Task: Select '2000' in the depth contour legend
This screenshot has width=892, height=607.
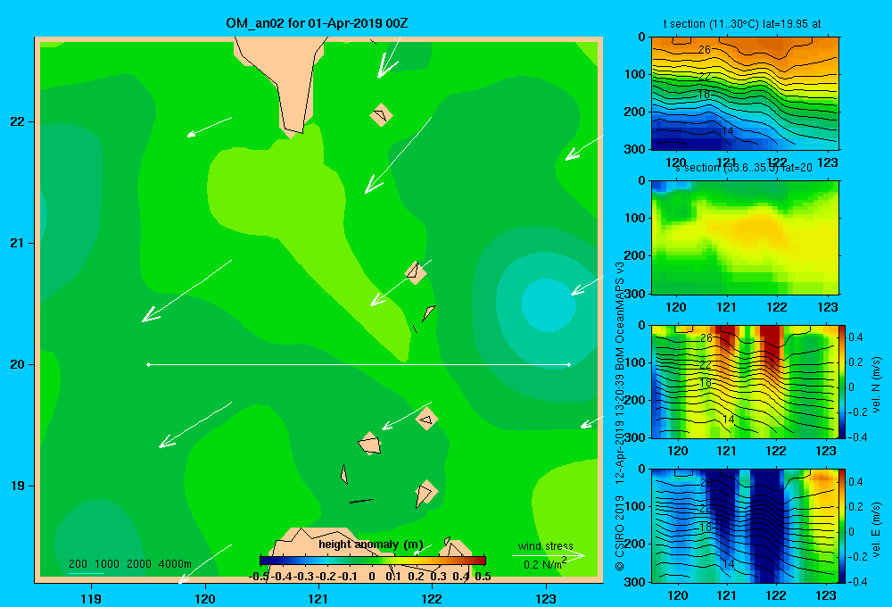Action: click(139, 564)
